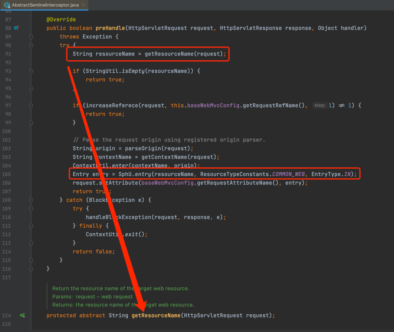Click abstract getResourceName declaration on line 124
The width and height of the screenshot is (394, 332).
[x=156, y=316]
